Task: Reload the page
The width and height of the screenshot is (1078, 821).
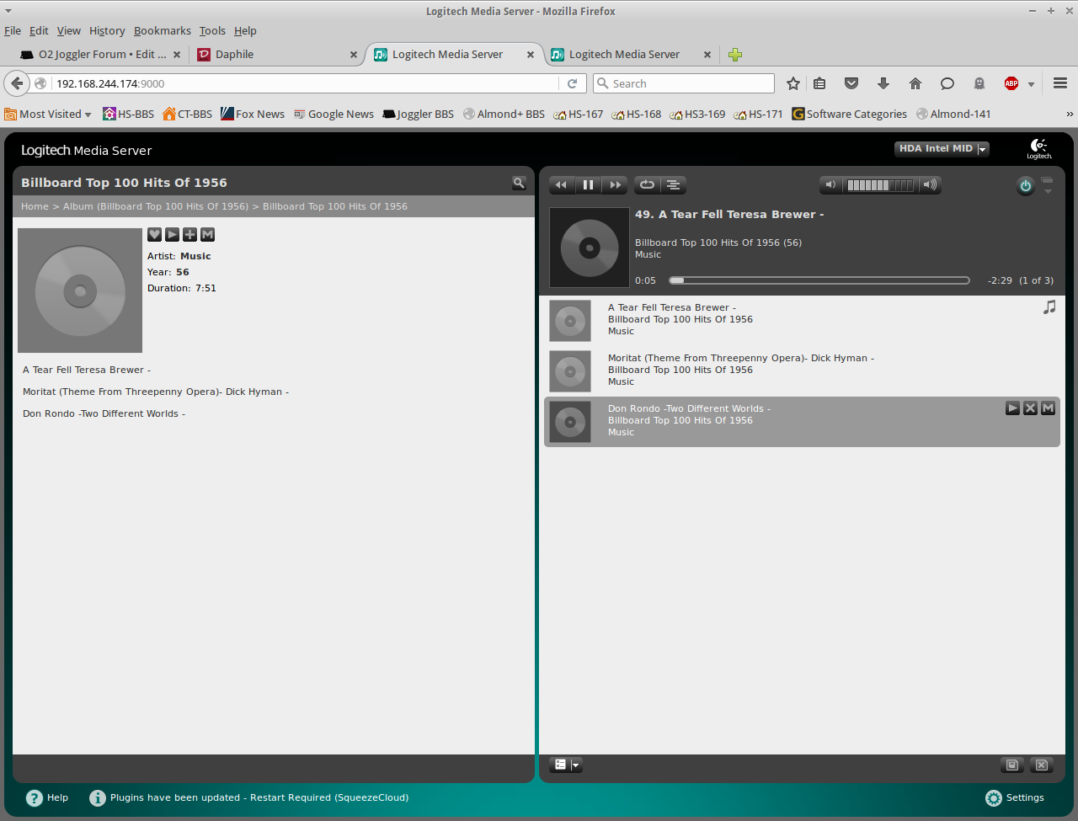Action: [x=572, y=83]
